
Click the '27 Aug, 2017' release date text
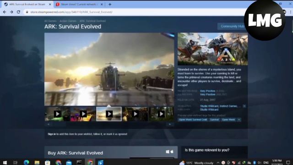(x=207, y=100)
